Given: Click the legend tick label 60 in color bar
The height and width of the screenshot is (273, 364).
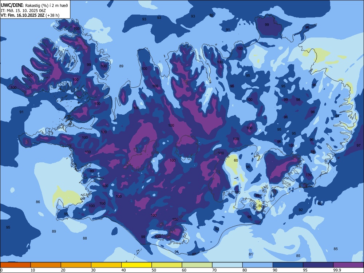Looking at the screenshot, I should point(184,270).
